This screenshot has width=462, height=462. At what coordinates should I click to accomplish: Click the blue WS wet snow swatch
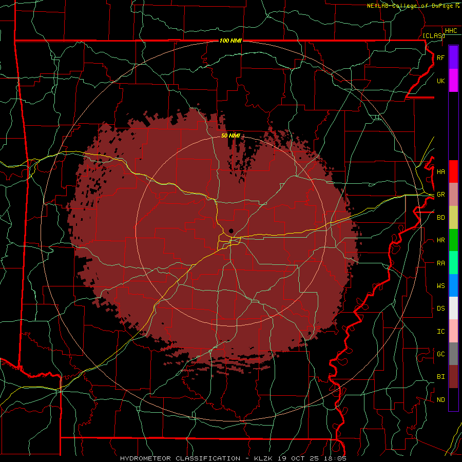453,285
